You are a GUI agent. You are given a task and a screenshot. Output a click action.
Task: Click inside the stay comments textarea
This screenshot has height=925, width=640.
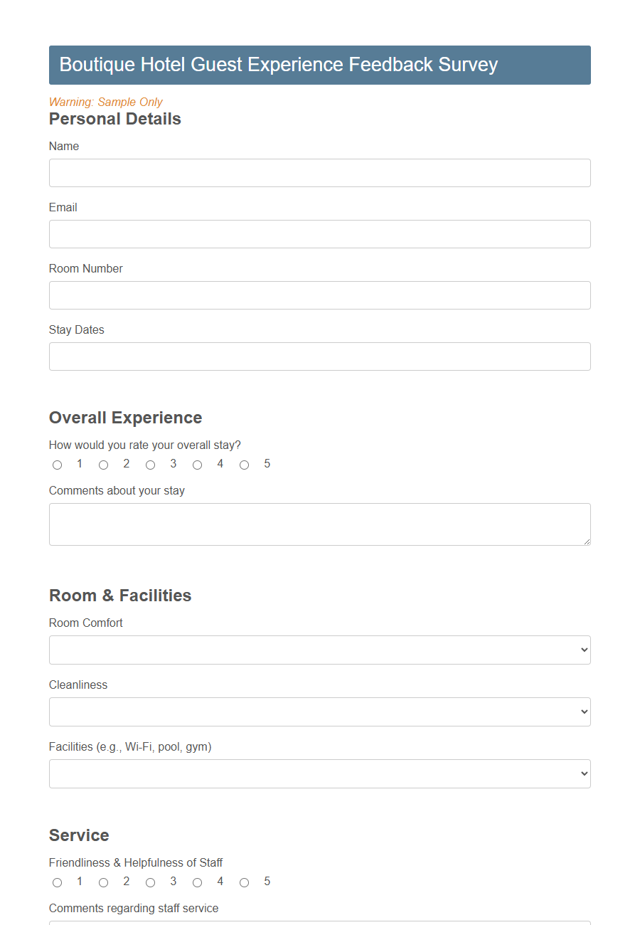pyautogui.click(x=319, y=524)
